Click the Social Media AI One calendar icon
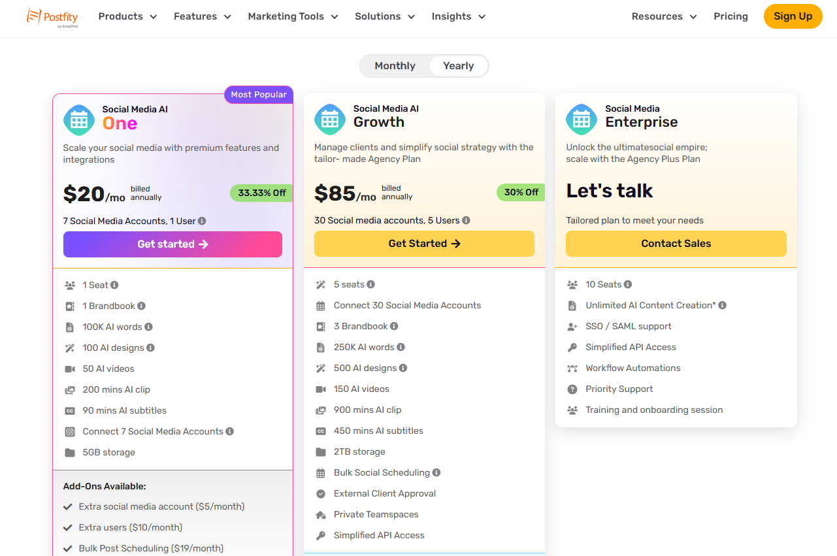 (78, 120)
